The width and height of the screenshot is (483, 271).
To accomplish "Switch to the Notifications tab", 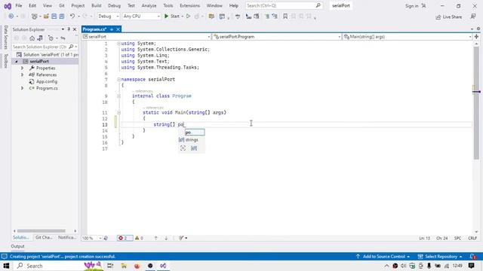I will (x=67, y=238).
